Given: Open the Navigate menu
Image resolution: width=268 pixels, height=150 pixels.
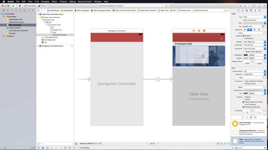Looking at the screenshot, I should coord(45,2).
